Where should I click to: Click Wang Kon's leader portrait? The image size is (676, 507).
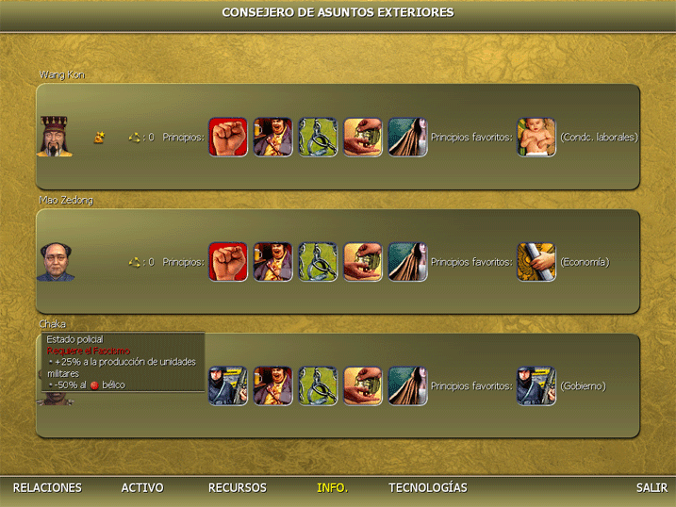tap(55, 136)
